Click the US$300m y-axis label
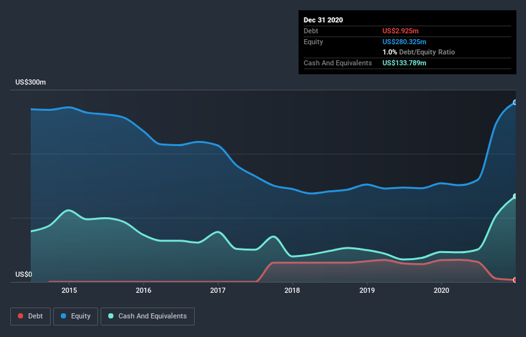The height and width of the screenshot is (337, 526). tap(31, 82)
